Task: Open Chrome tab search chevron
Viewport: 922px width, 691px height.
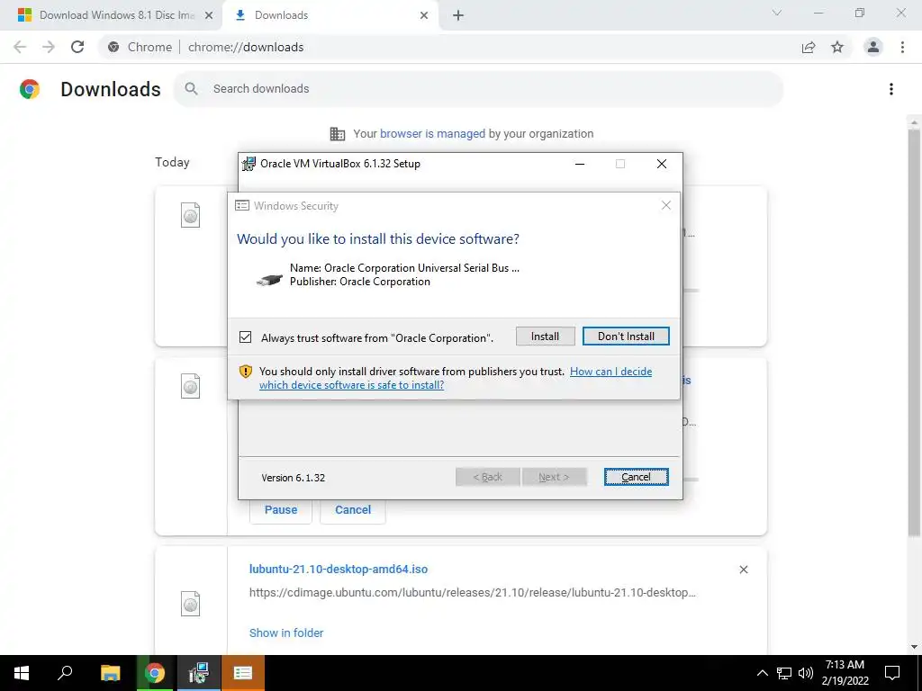Action: pos(776,13)
